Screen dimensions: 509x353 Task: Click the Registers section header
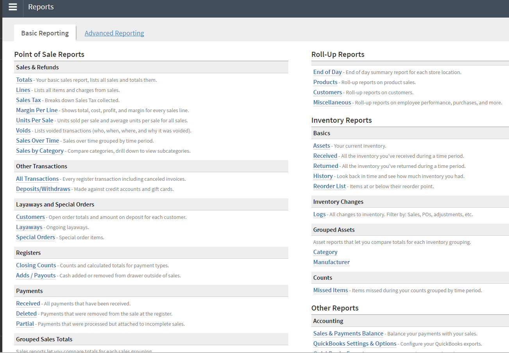click(151, 253)
